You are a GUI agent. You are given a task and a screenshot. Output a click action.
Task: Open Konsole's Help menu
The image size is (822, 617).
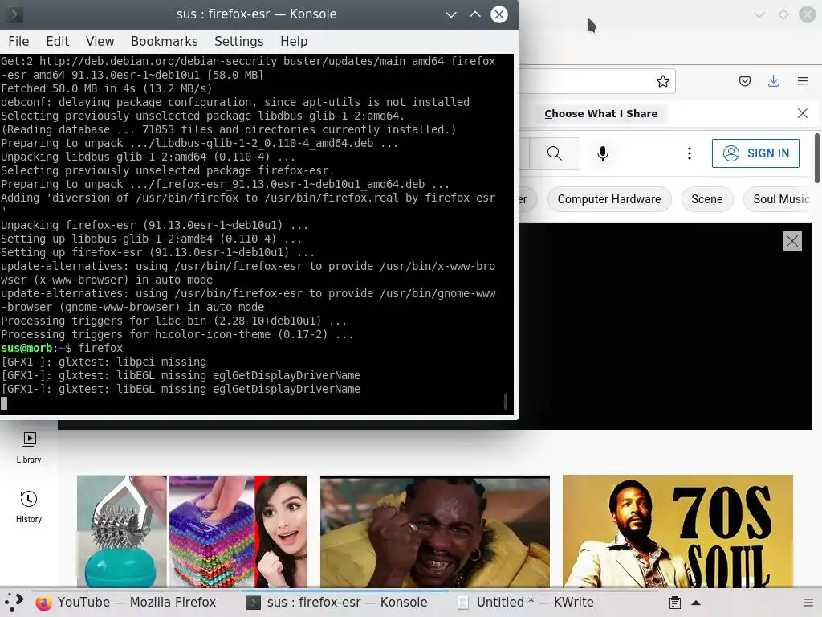pyautogui.click(x=294, y=42)
